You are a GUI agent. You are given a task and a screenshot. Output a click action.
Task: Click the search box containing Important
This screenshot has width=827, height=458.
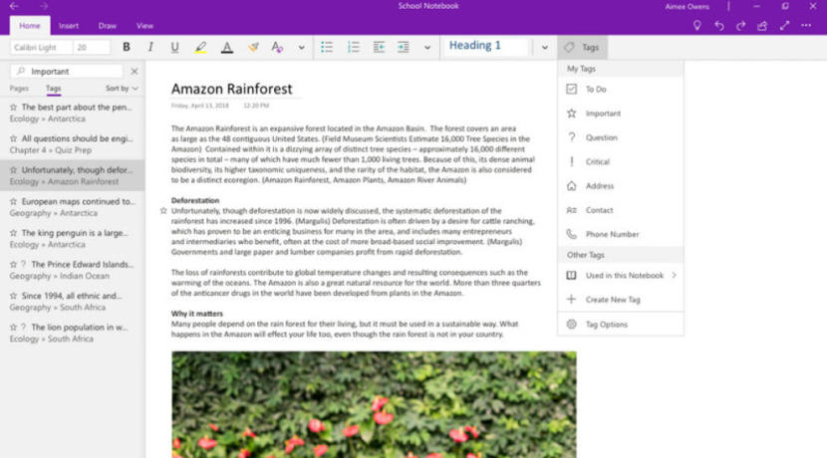(x=67, y=71)
